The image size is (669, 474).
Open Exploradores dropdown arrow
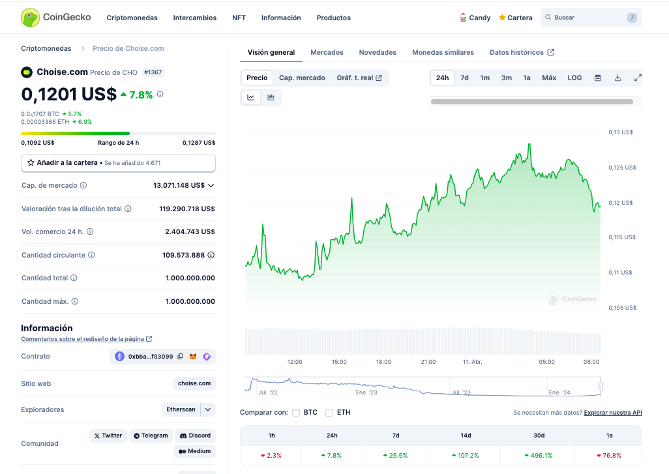(x=208, y=409)
